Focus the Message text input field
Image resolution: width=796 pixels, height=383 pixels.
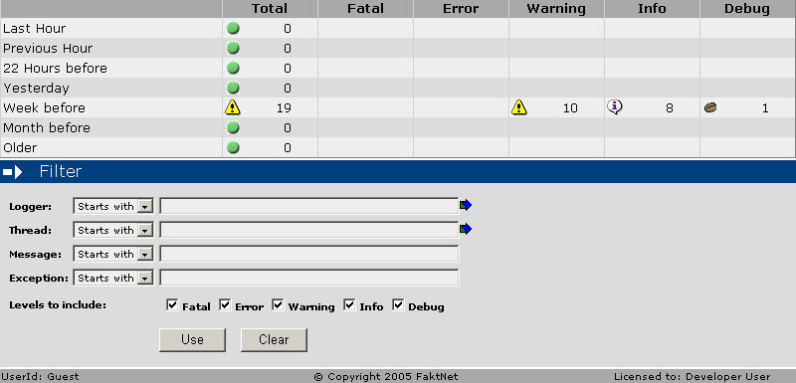(x=309, y=254)
